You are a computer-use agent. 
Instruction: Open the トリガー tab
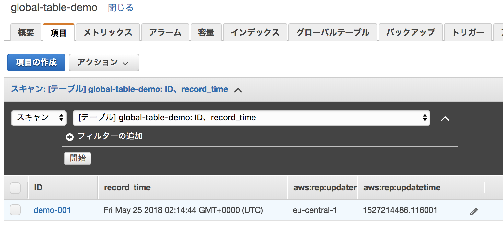coord(468,32)
